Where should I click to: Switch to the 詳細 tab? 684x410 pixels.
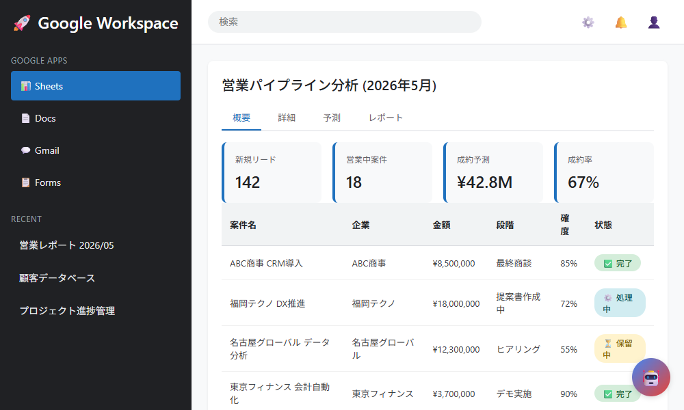coord(287,118)
